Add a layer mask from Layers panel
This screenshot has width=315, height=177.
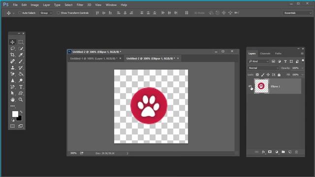(270, 152)
